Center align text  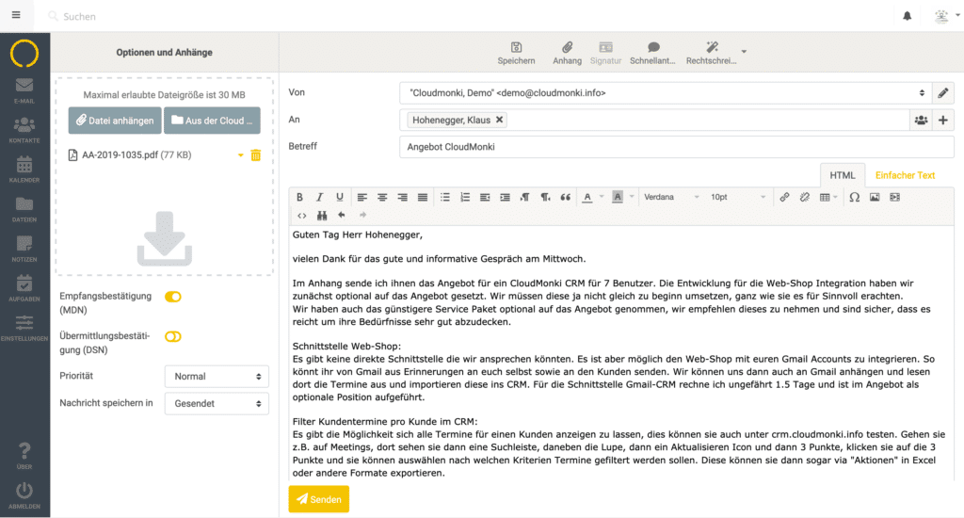coord(382,198)
